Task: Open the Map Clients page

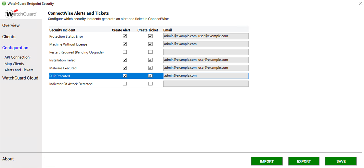Action: pyautogui.click(x=14, y=64)
